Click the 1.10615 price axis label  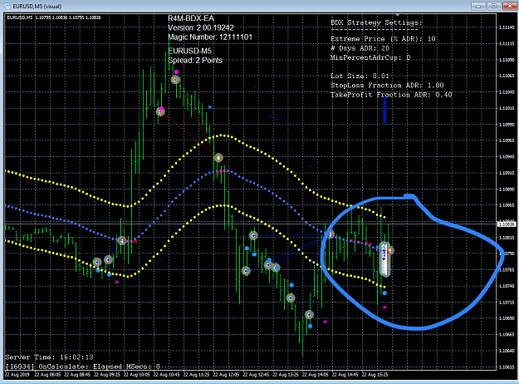507,367
